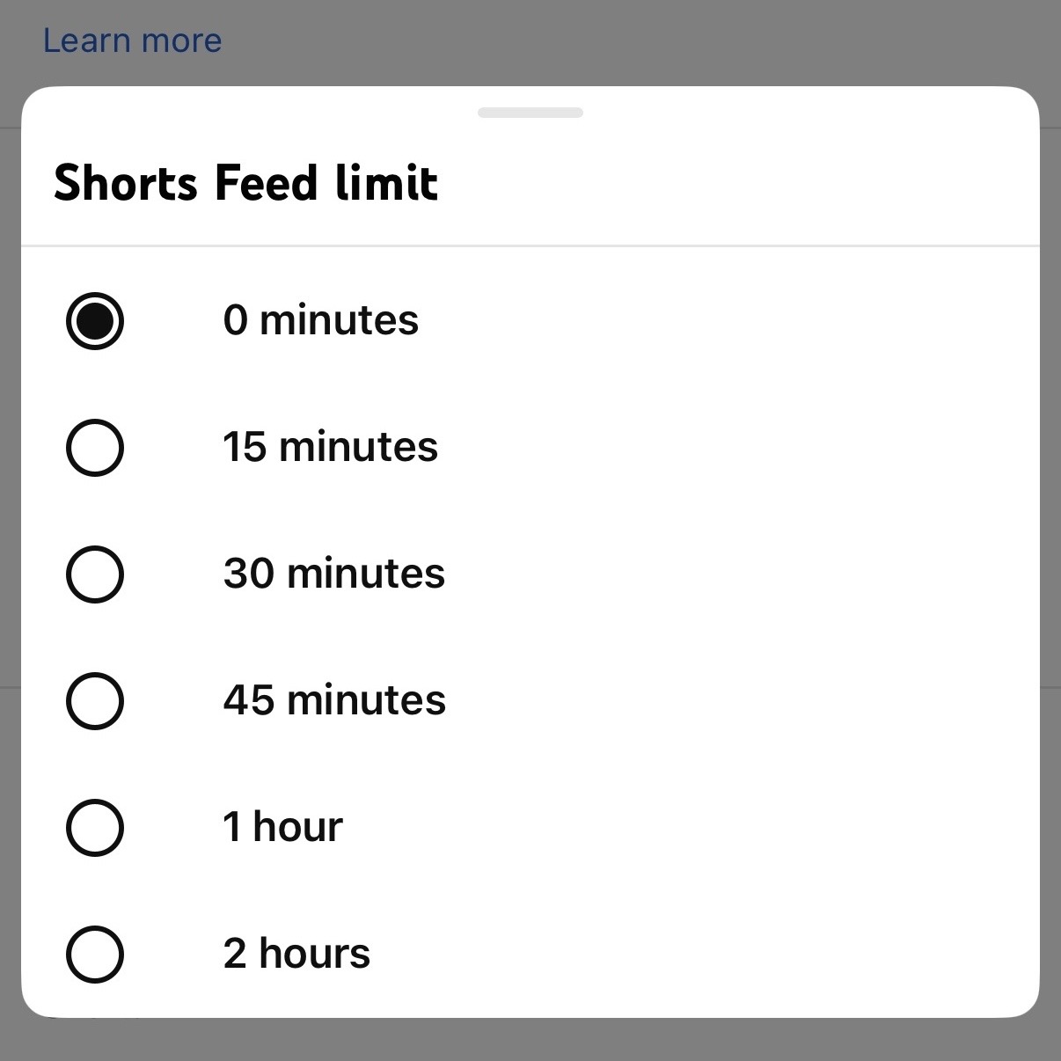
Task: Select the 1 hour radio circle
Action: click(95, 828)
